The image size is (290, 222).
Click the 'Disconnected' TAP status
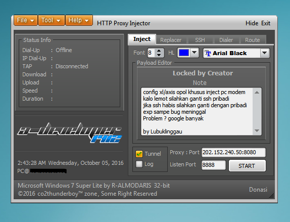72,66
